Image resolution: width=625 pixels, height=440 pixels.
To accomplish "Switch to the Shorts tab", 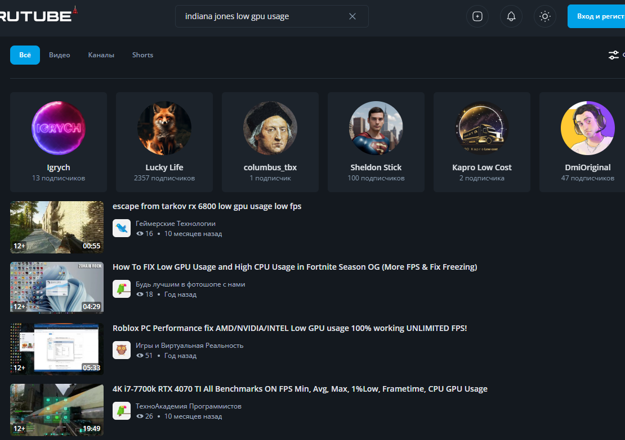I will [142, 55].
